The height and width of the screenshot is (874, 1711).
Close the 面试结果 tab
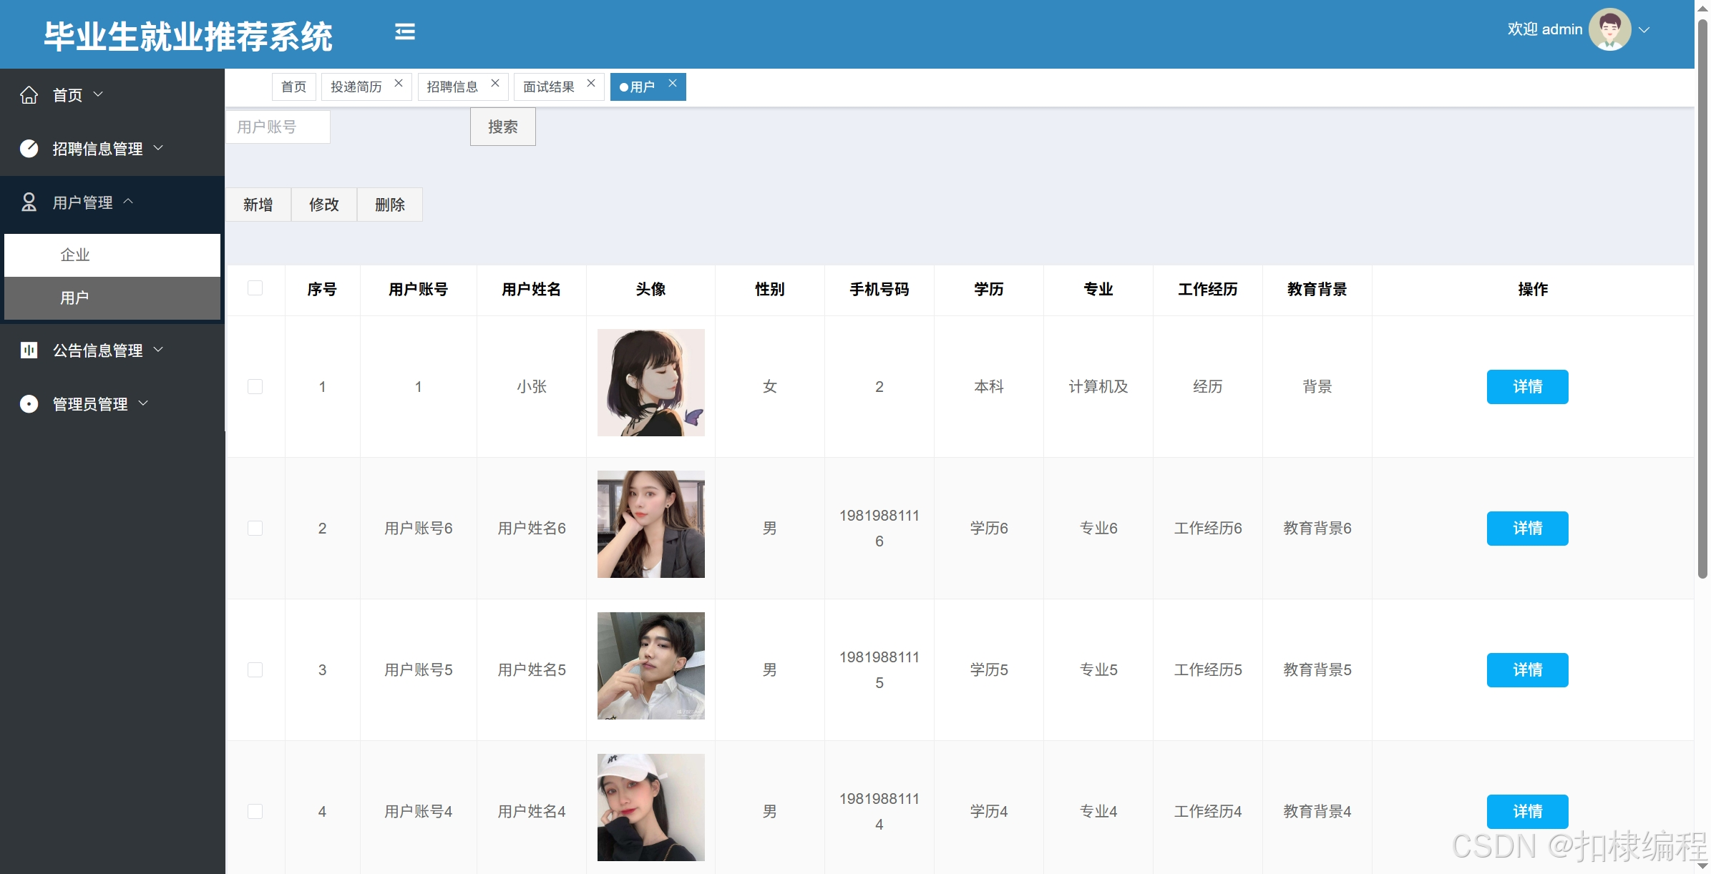pyautogui.click(x=591, y=83)
